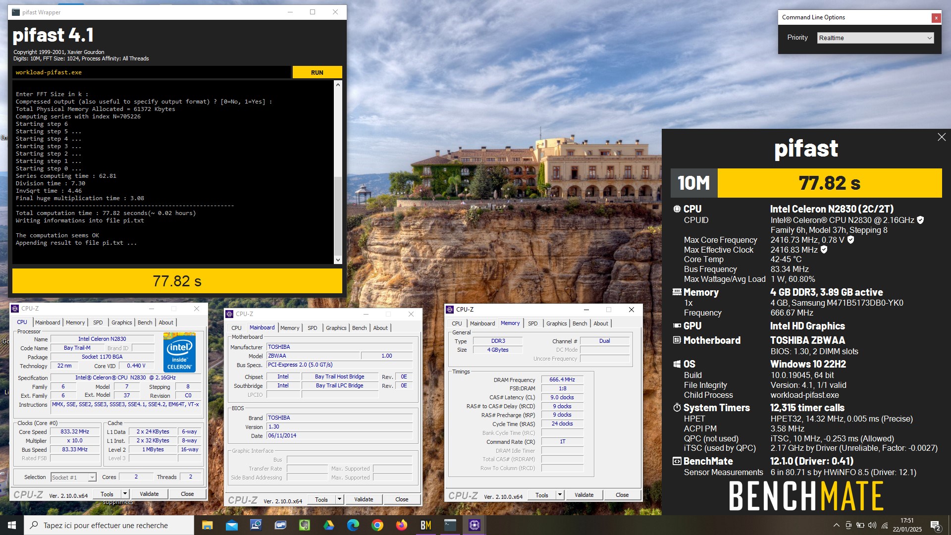The image size is (951, 535).
Task: Click Validate in right CPU-Z window
Action: pyautogui.click(x=584, y=495)
